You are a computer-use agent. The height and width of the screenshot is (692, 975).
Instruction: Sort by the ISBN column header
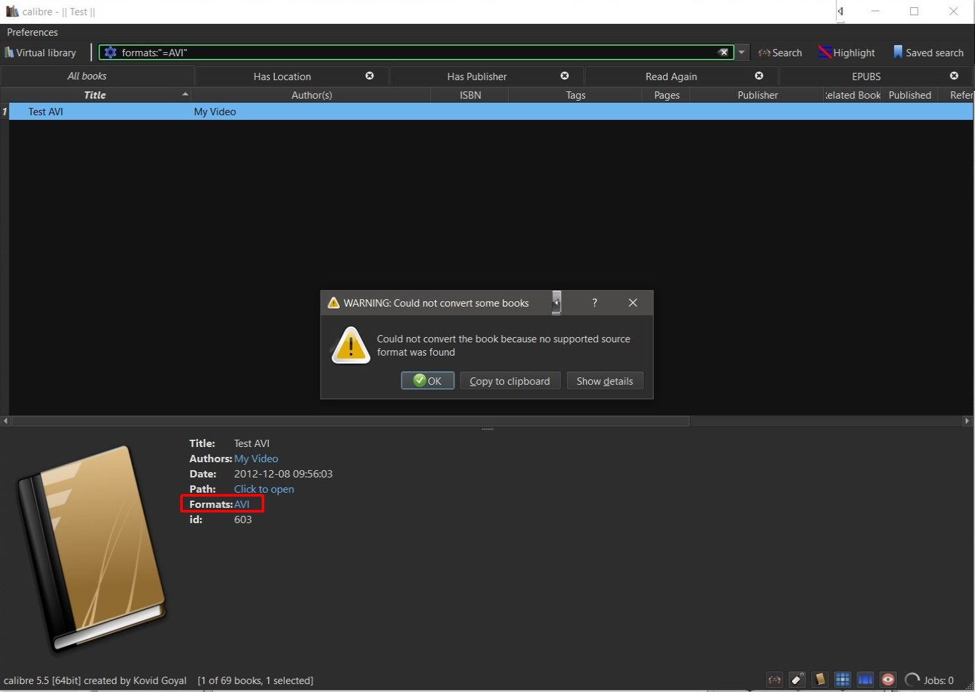click(x=470, y=95)
